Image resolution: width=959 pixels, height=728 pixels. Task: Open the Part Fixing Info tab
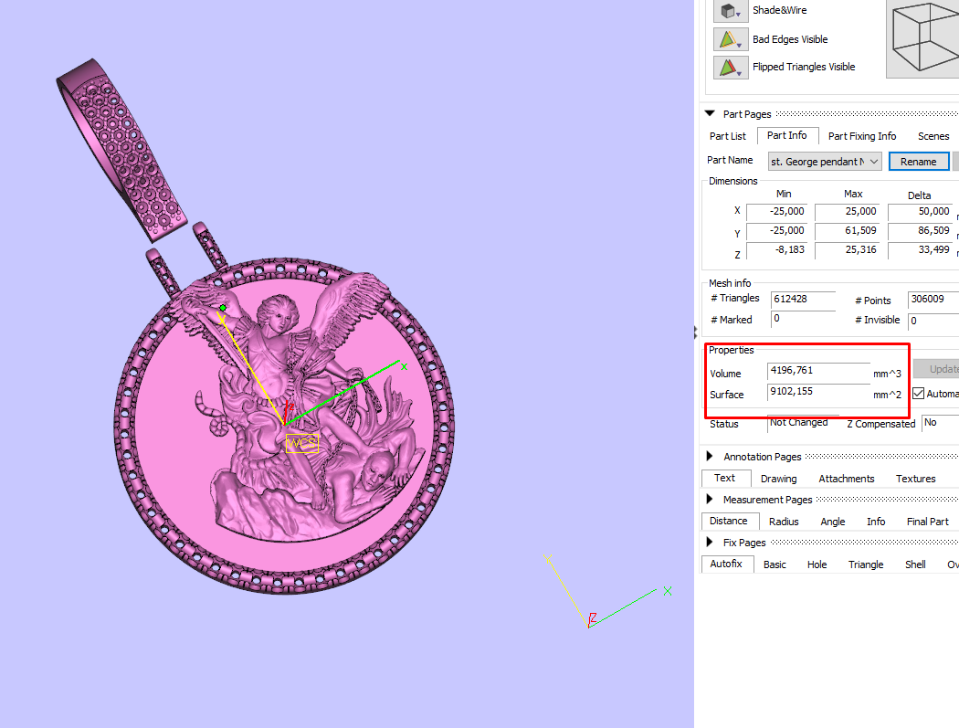click(862, 136)
